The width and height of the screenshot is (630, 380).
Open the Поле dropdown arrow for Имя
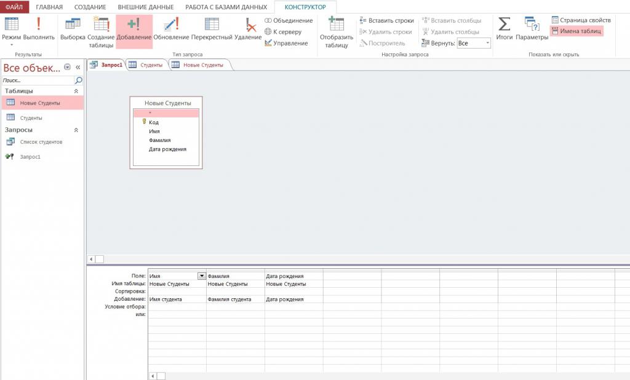(x=202, y=276)
